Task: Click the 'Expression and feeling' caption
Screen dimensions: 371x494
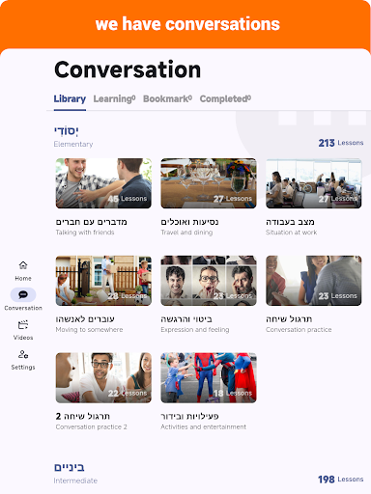Action: pyautogui.click(x=195, y=330)
